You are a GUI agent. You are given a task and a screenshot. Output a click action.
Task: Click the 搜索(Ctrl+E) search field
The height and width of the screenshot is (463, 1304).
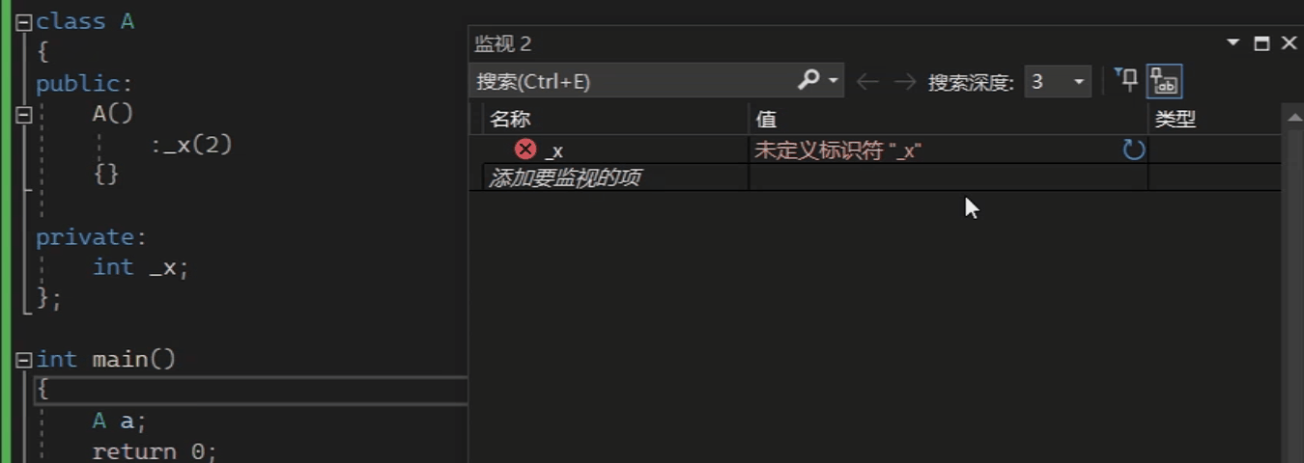tap(633, 82)
